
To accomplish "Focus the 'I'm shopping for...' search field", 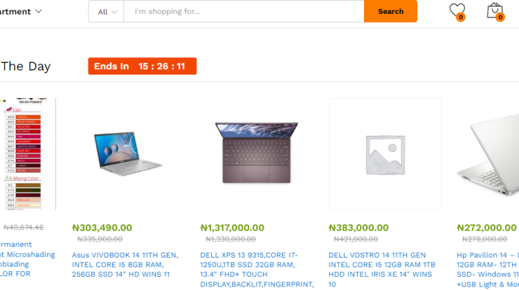I will 244,12.
